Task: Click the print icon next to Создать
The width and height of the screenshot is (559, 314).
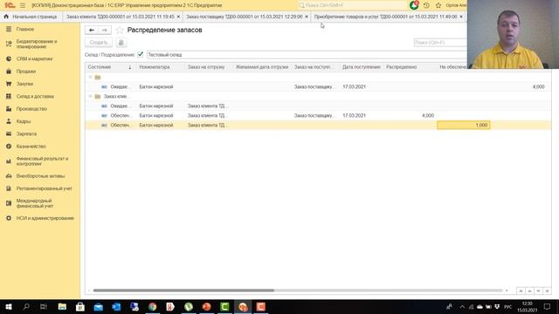Action: [x=121, y=43]
